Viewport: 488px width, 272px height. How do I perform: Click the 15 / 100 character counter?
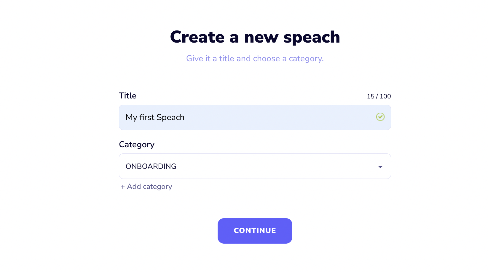(379, 96)
